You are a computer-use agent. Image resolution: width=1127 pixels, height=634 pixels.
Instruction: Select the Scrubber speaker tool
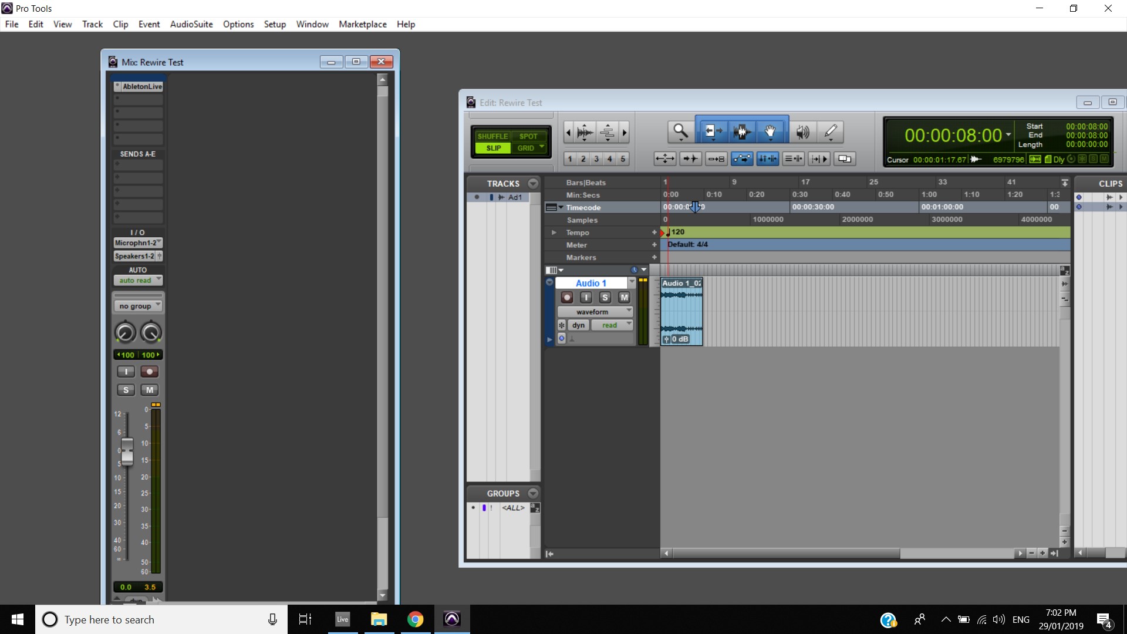point(802,131)
